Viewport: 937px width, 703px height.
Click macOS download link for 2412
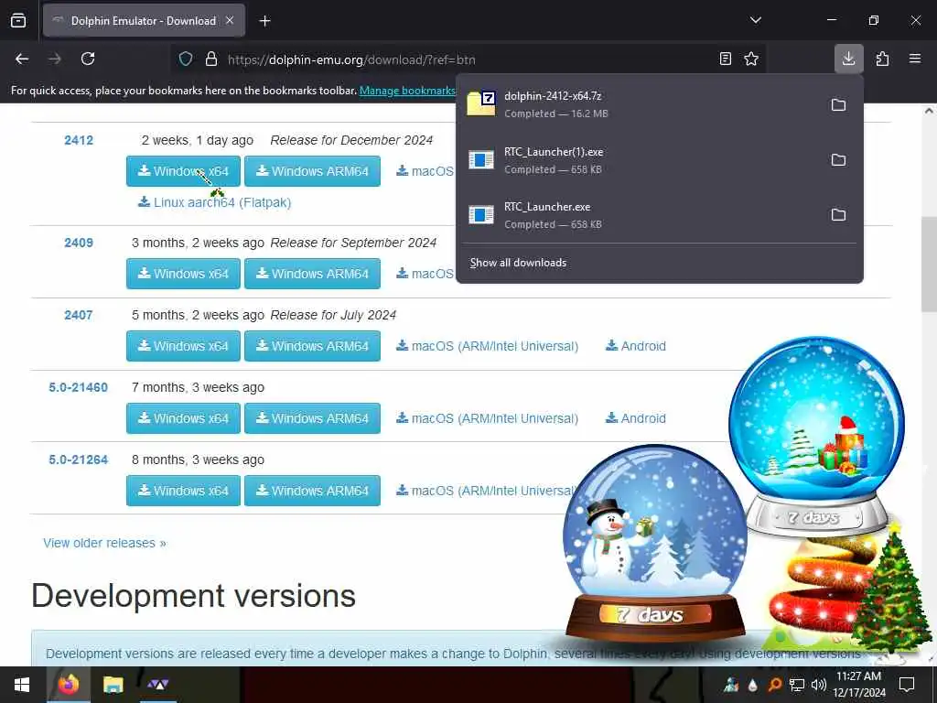click(x=425, y=171)
